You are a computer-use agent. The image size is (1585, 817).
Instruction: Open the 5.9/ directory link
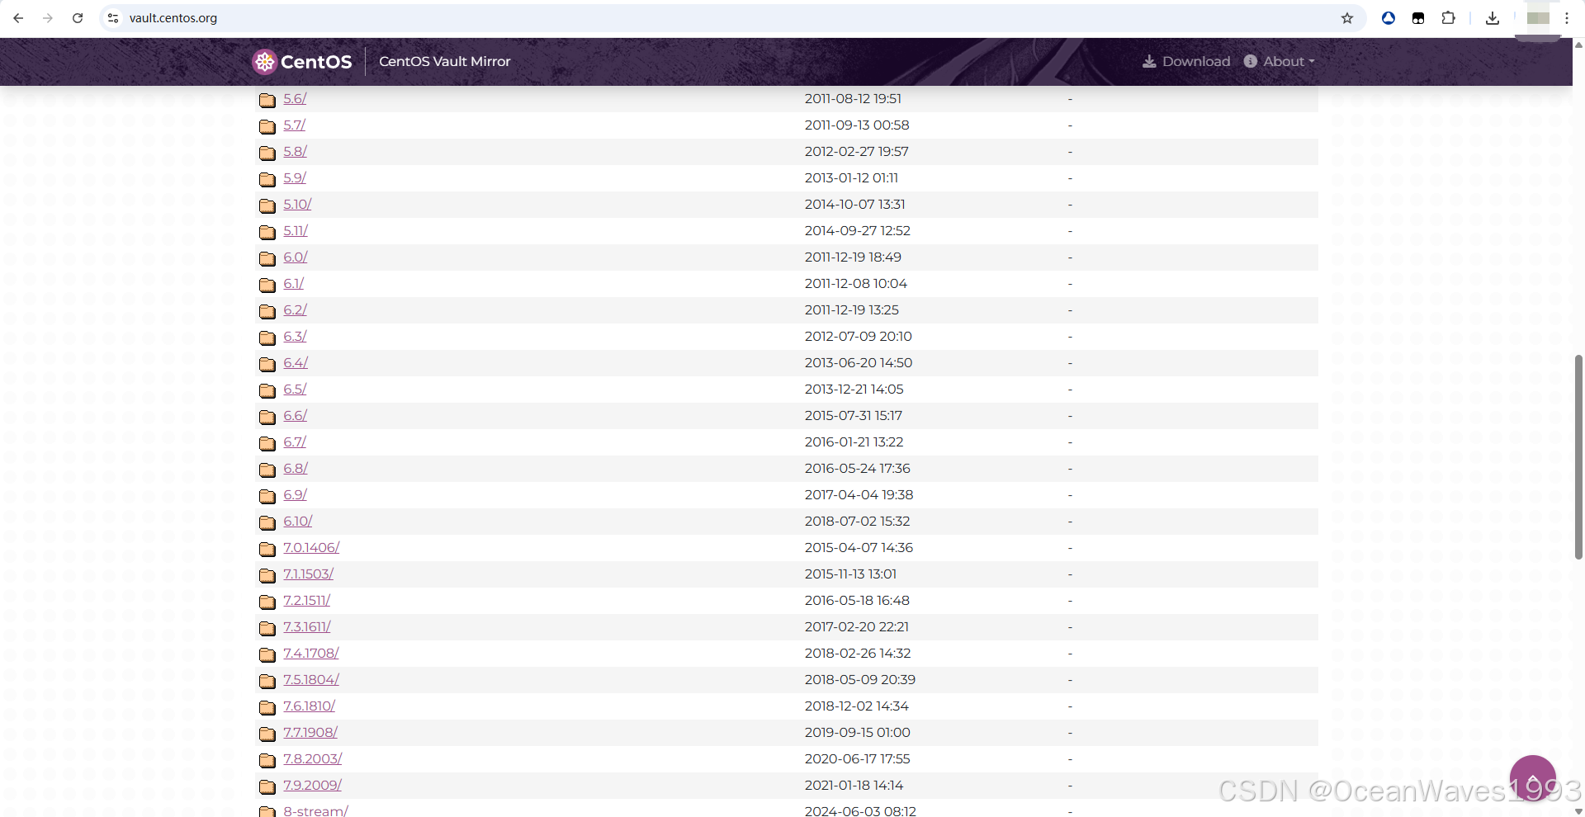click(x=295, y=177)
